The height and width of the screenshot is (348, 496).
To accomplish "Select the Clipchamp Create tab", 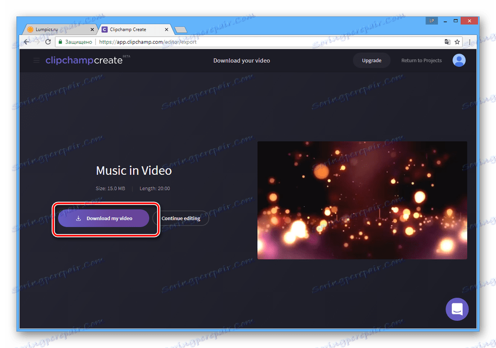I will [135, 29].
